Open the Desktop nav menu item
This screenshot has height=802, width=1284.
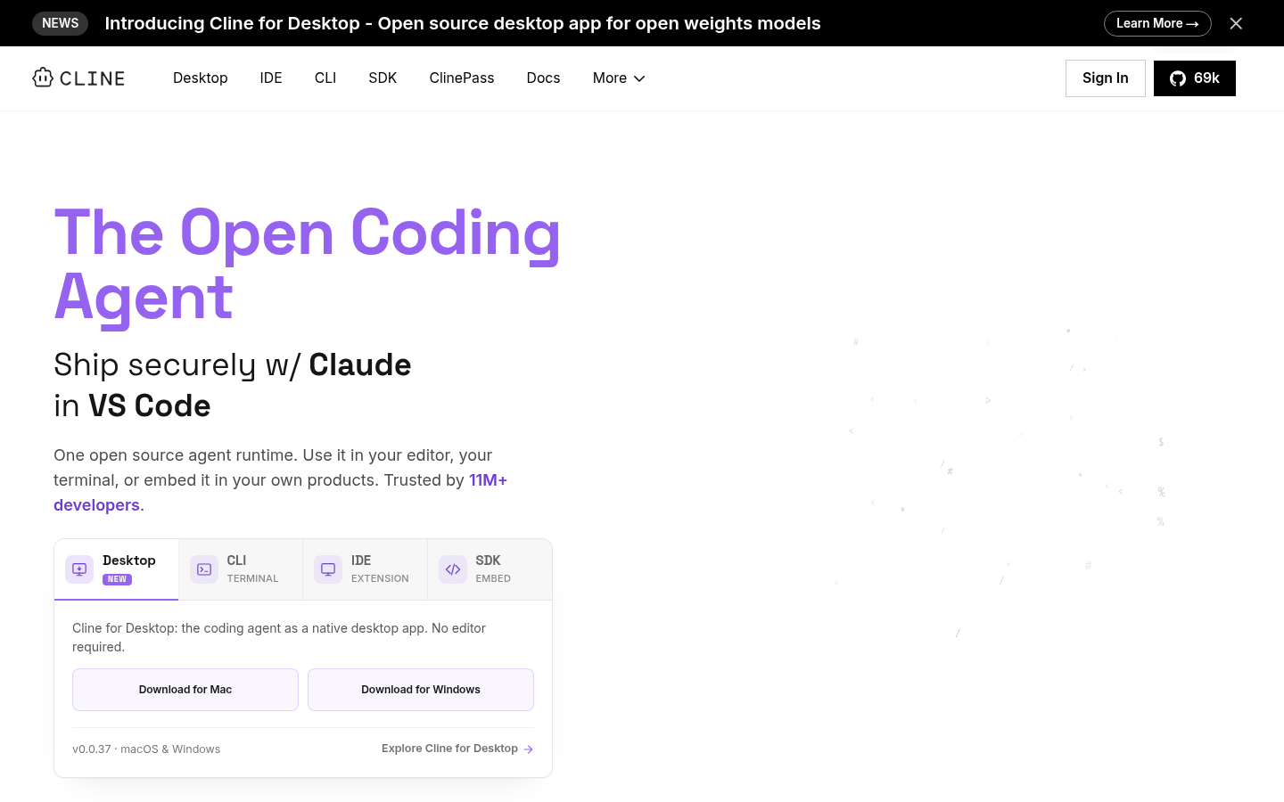pyautogui.click(x=201, y=78)
